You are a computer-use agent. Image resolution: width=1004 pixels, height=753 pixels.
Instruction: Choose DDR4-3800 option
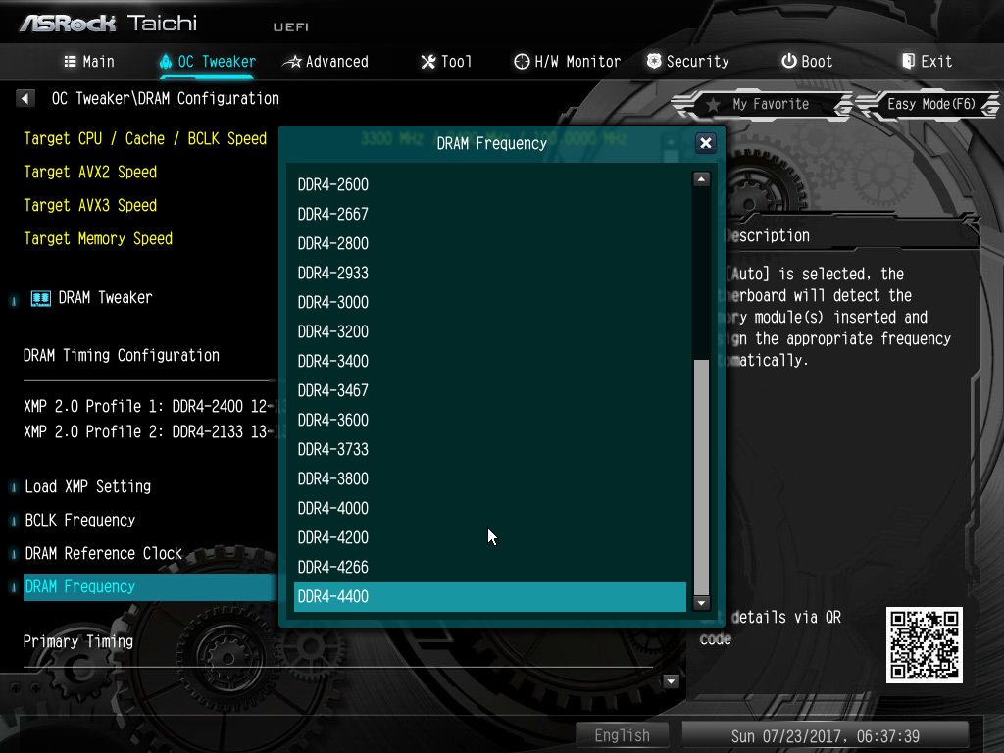tap(490, 479)
